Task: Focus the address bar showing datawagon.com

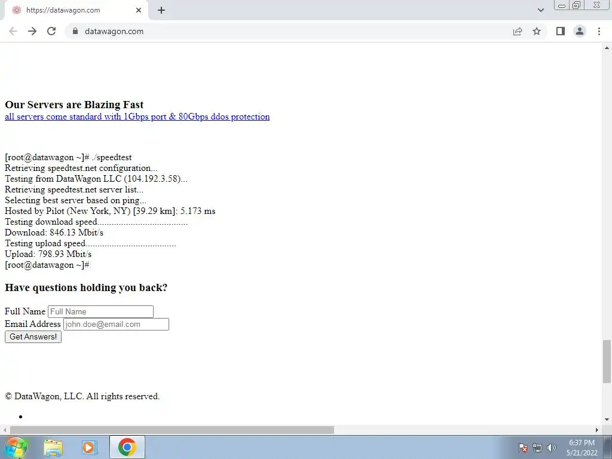Action: click(x=289, y=31)
